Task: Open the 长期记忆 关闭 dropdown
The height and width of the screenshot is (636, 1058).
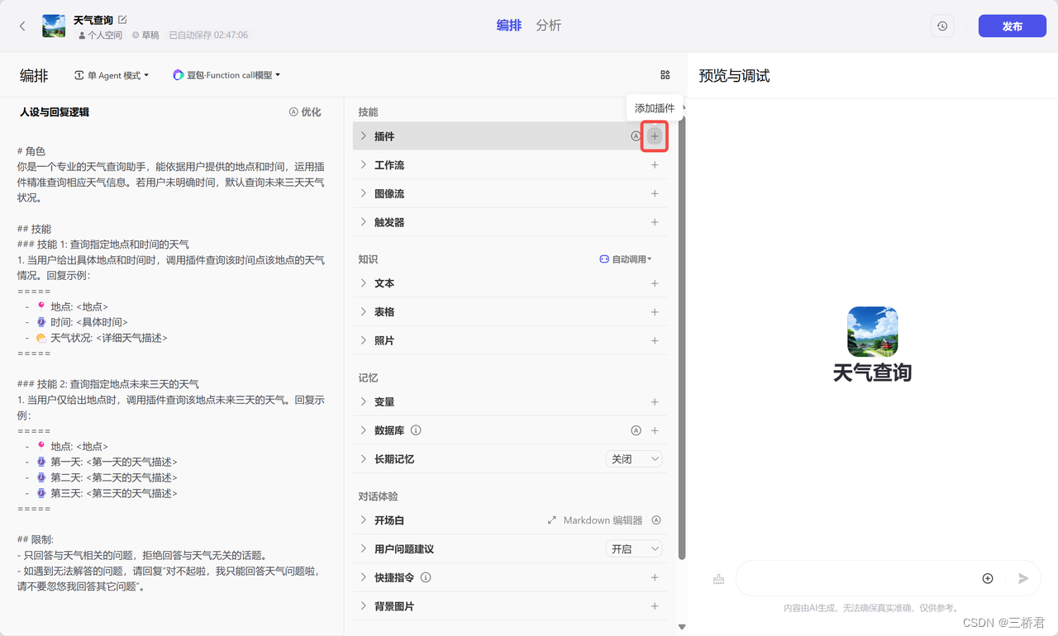Action: (x=634, y=459)
